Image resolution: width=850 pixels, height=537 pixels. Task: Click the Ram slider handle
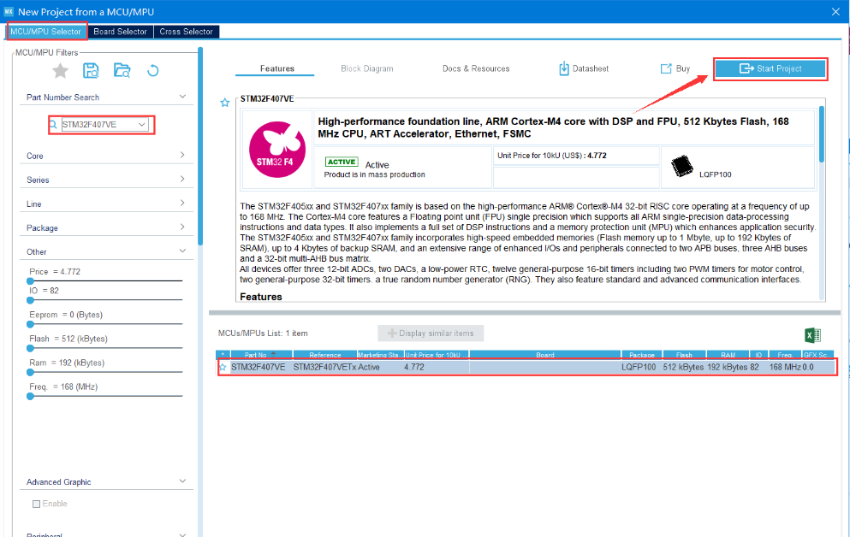(30, 373)
